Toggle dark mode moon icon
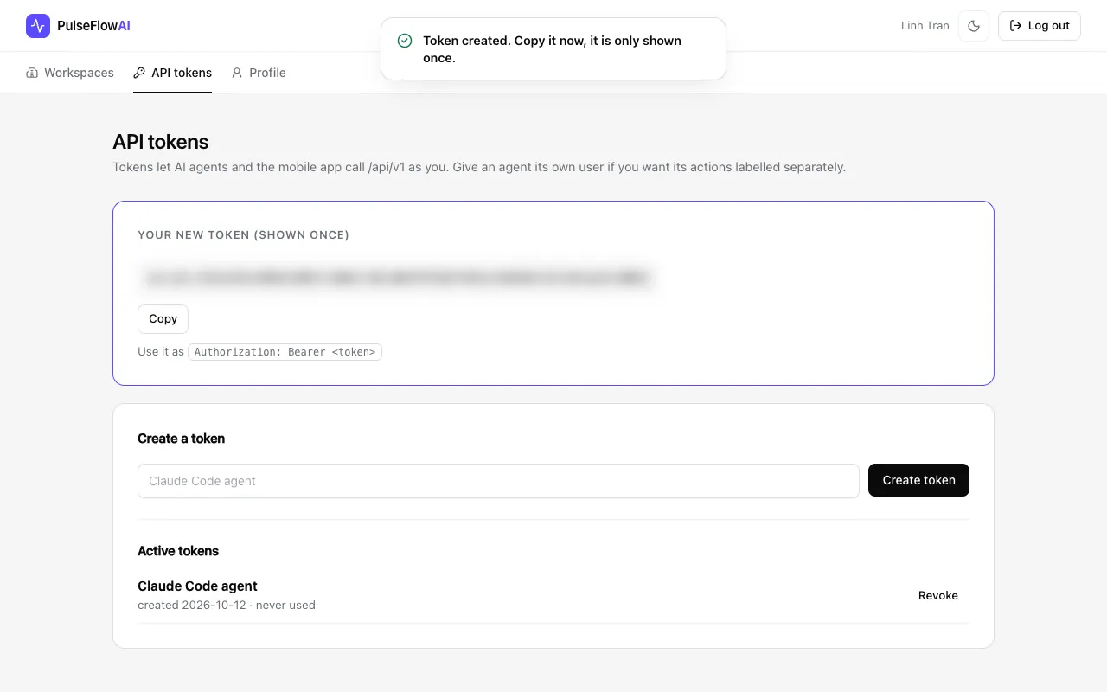Screen dimensions: 1107x692 [x=974, y=26]
